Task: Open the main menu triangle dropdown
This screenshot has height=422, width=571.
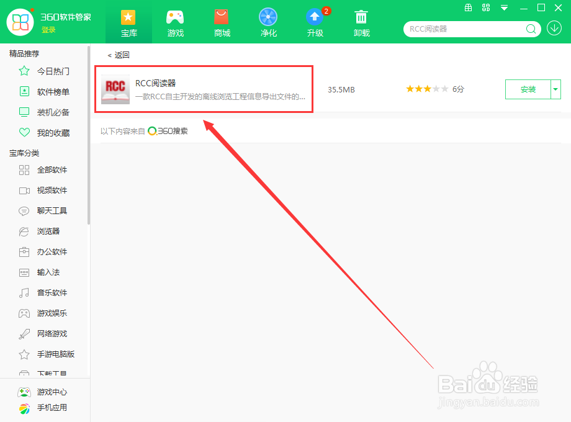Action: 505,7
